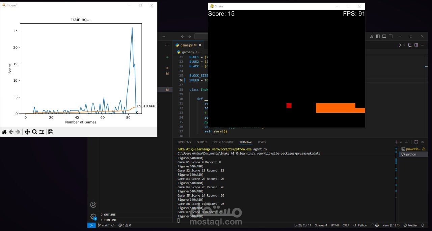Click remote window indicator in status bar
The image size is (432, 231).
pos(91,225)
